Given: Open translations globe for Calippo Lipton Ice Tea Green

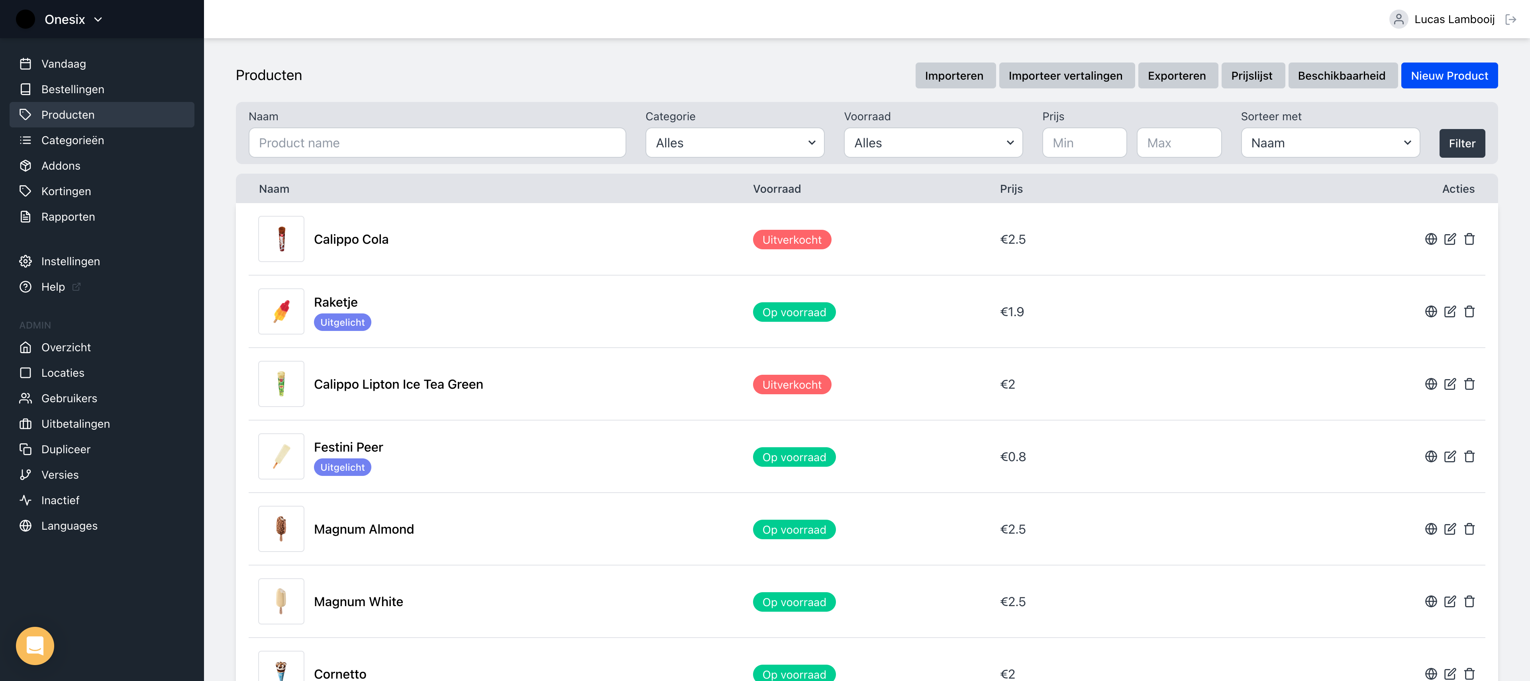Looking at the screenshot, I should (x=1431, y=384).
